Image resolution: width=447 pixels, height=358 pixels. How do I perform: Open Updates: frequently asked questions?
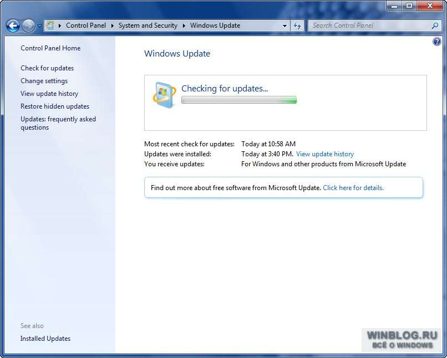58,123
